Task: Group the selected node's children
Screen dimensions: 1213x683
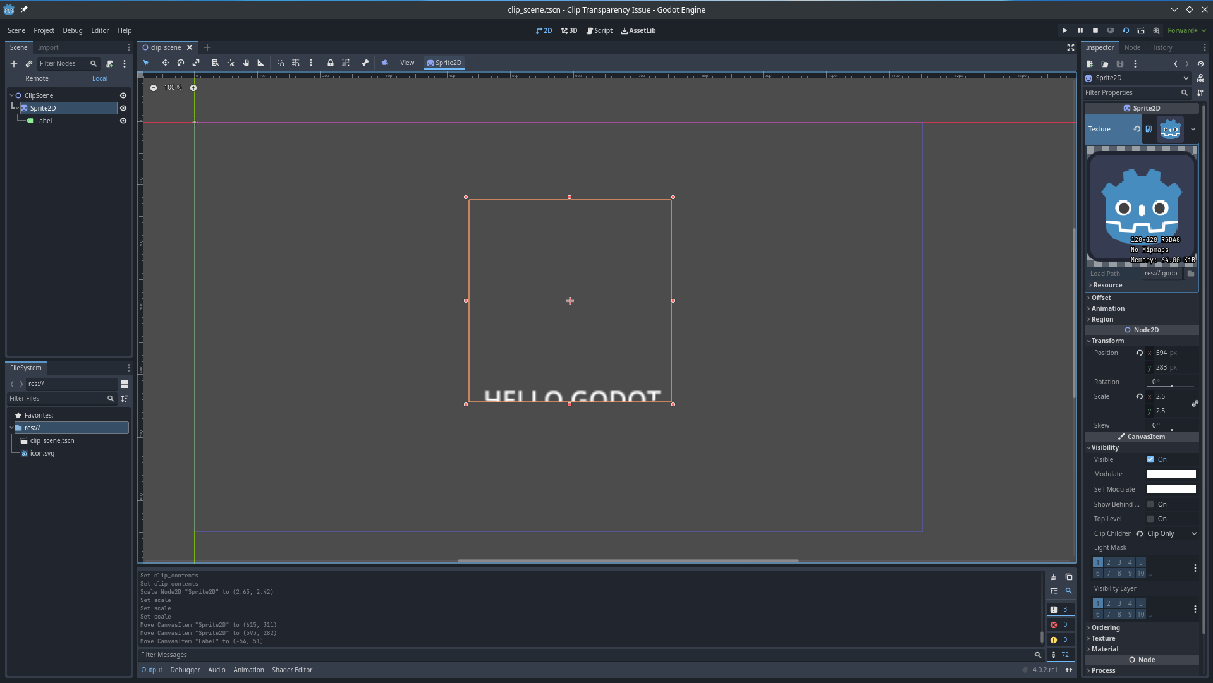Action: pos(346,63)
